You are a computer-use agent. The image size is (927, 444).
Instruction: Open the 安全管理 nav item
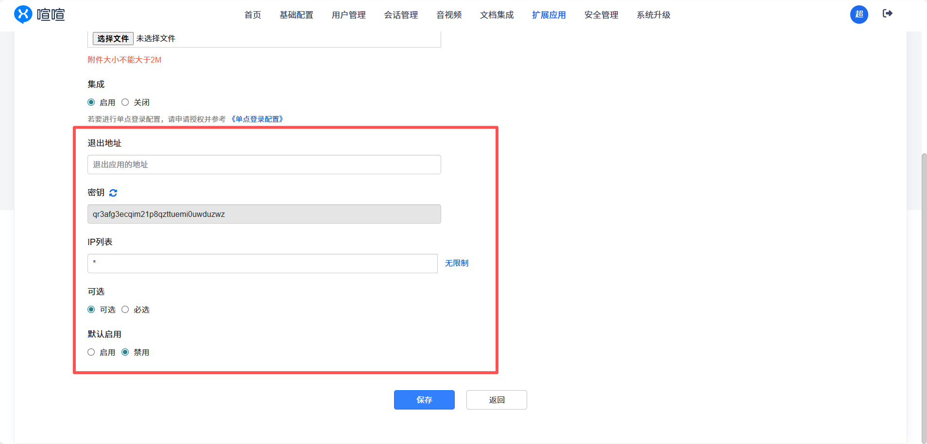tap(601, 15)
